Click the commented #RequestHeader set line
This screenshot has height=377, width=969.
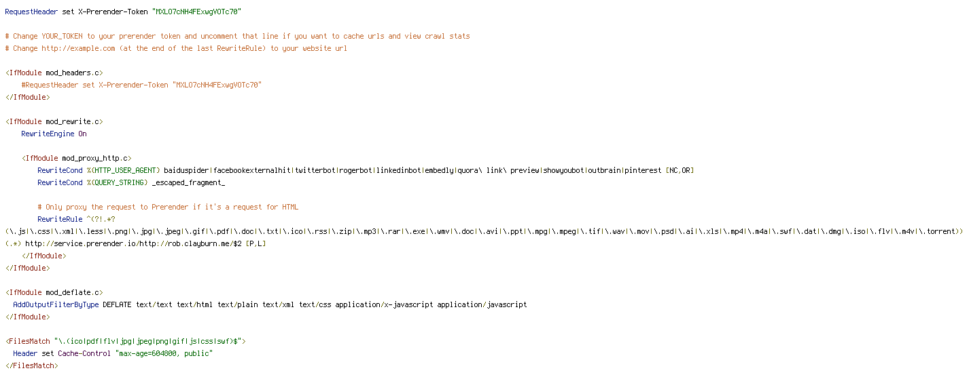141,85
